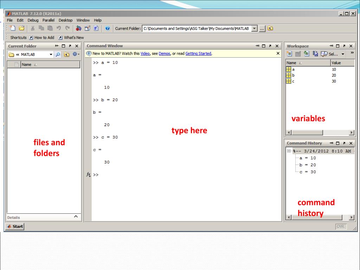Click the Redo toolbar icon

pos(67,28)
